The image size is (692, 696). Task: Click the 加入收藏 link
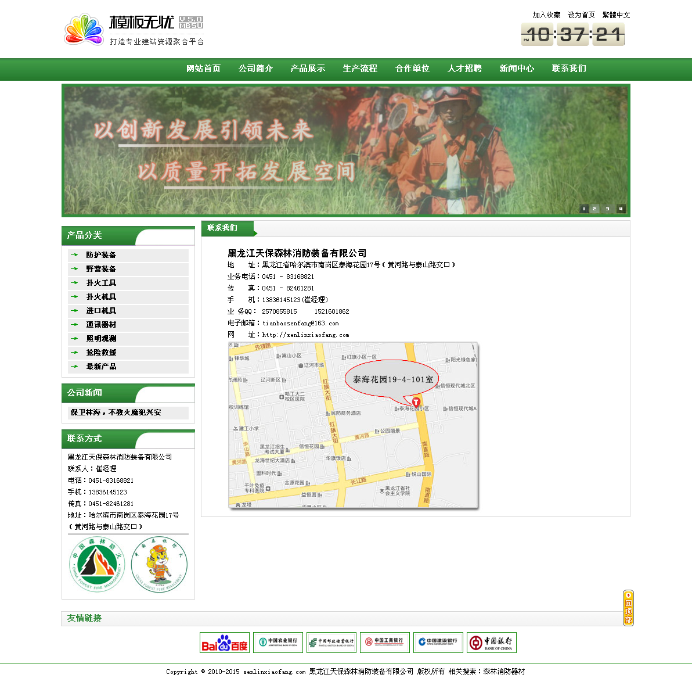[546, 15]
